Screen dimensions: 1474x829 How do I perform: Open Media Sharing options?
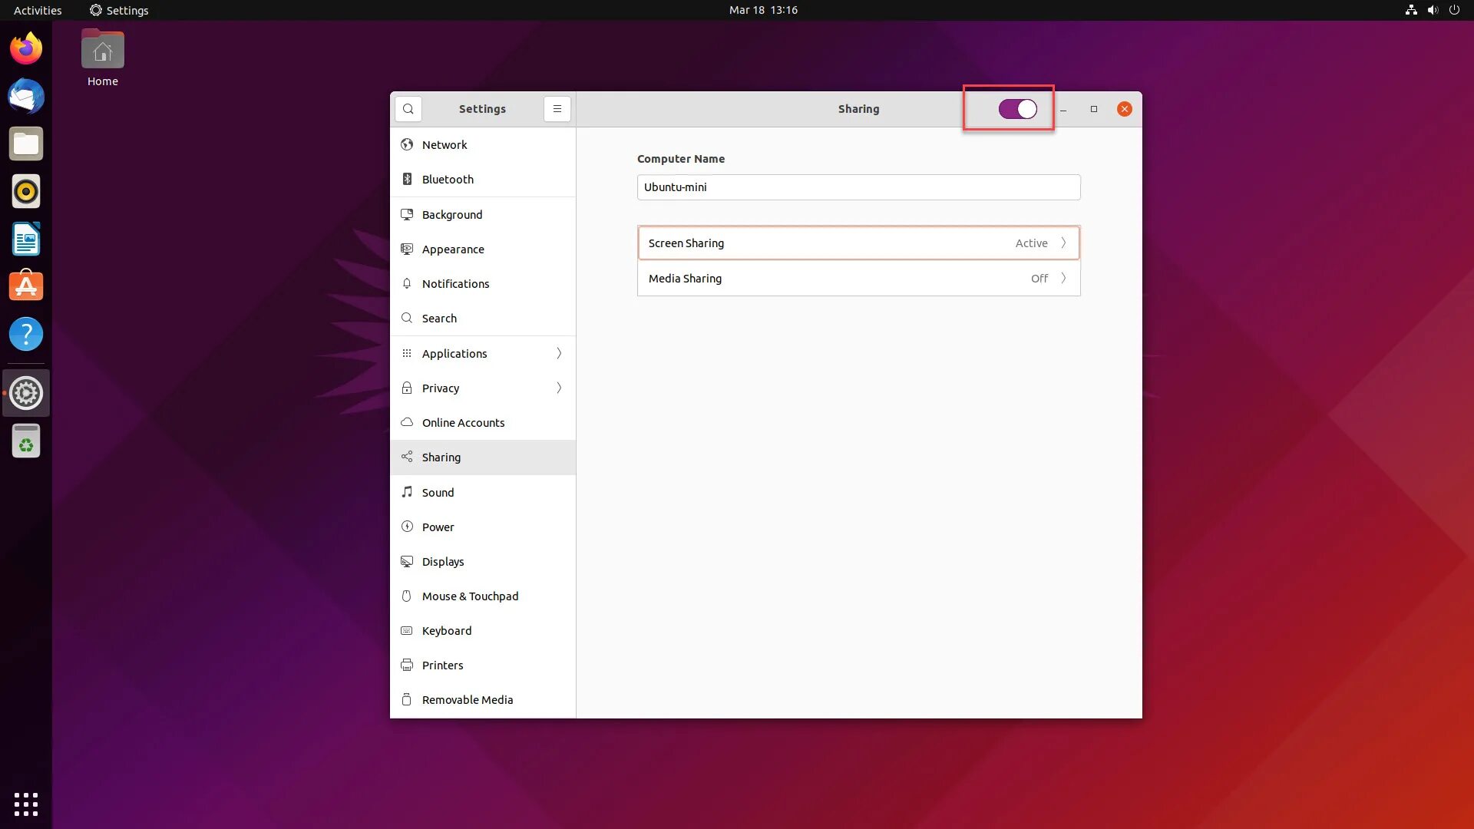(x=858, y=279)
